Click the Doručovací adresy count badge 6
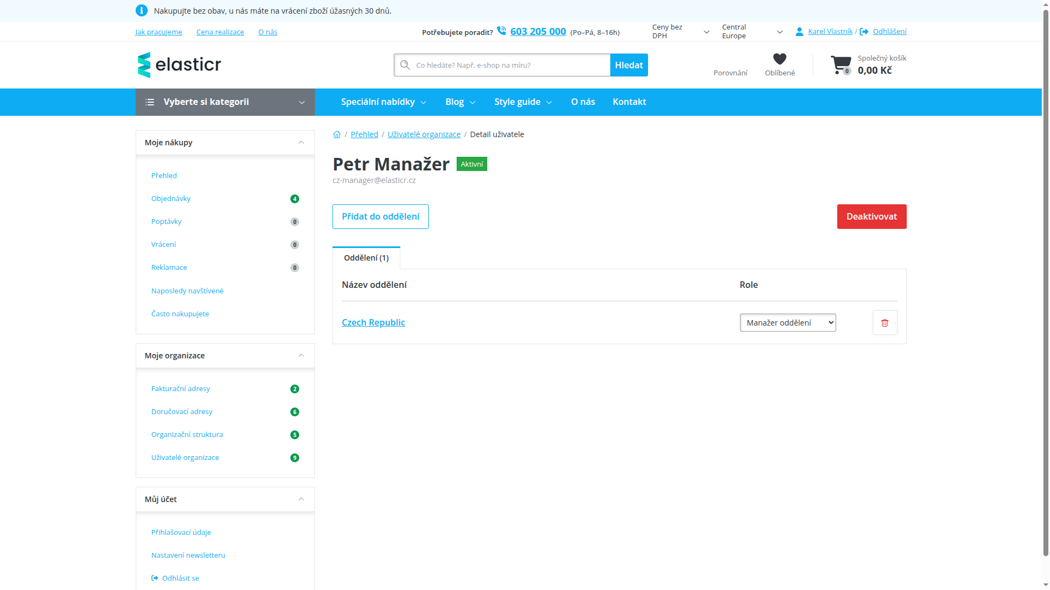 (x=295, y=412)
